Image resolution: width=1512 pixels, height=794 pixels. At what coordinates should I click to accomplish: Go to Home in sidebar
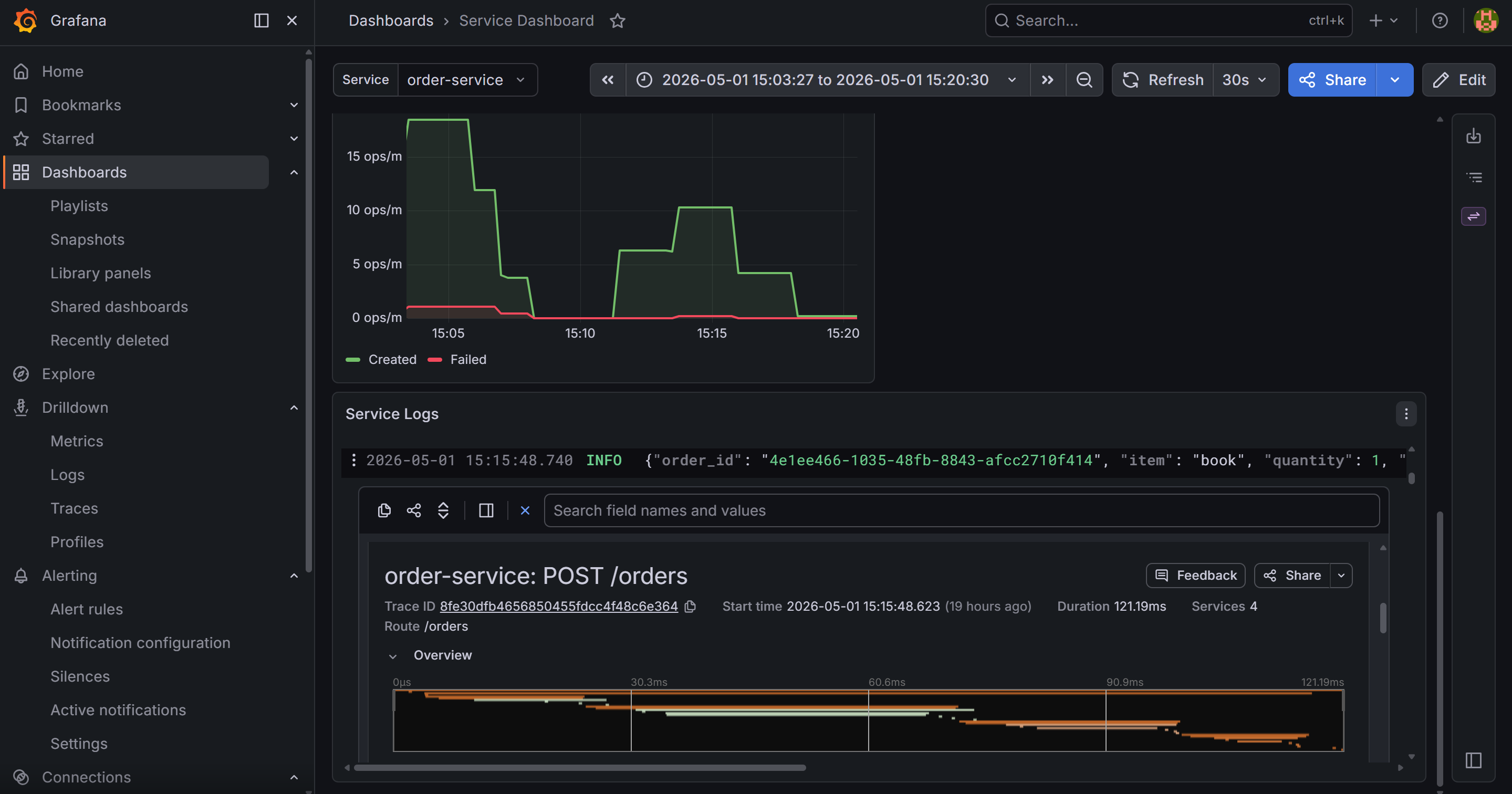(x=63, y=71)
